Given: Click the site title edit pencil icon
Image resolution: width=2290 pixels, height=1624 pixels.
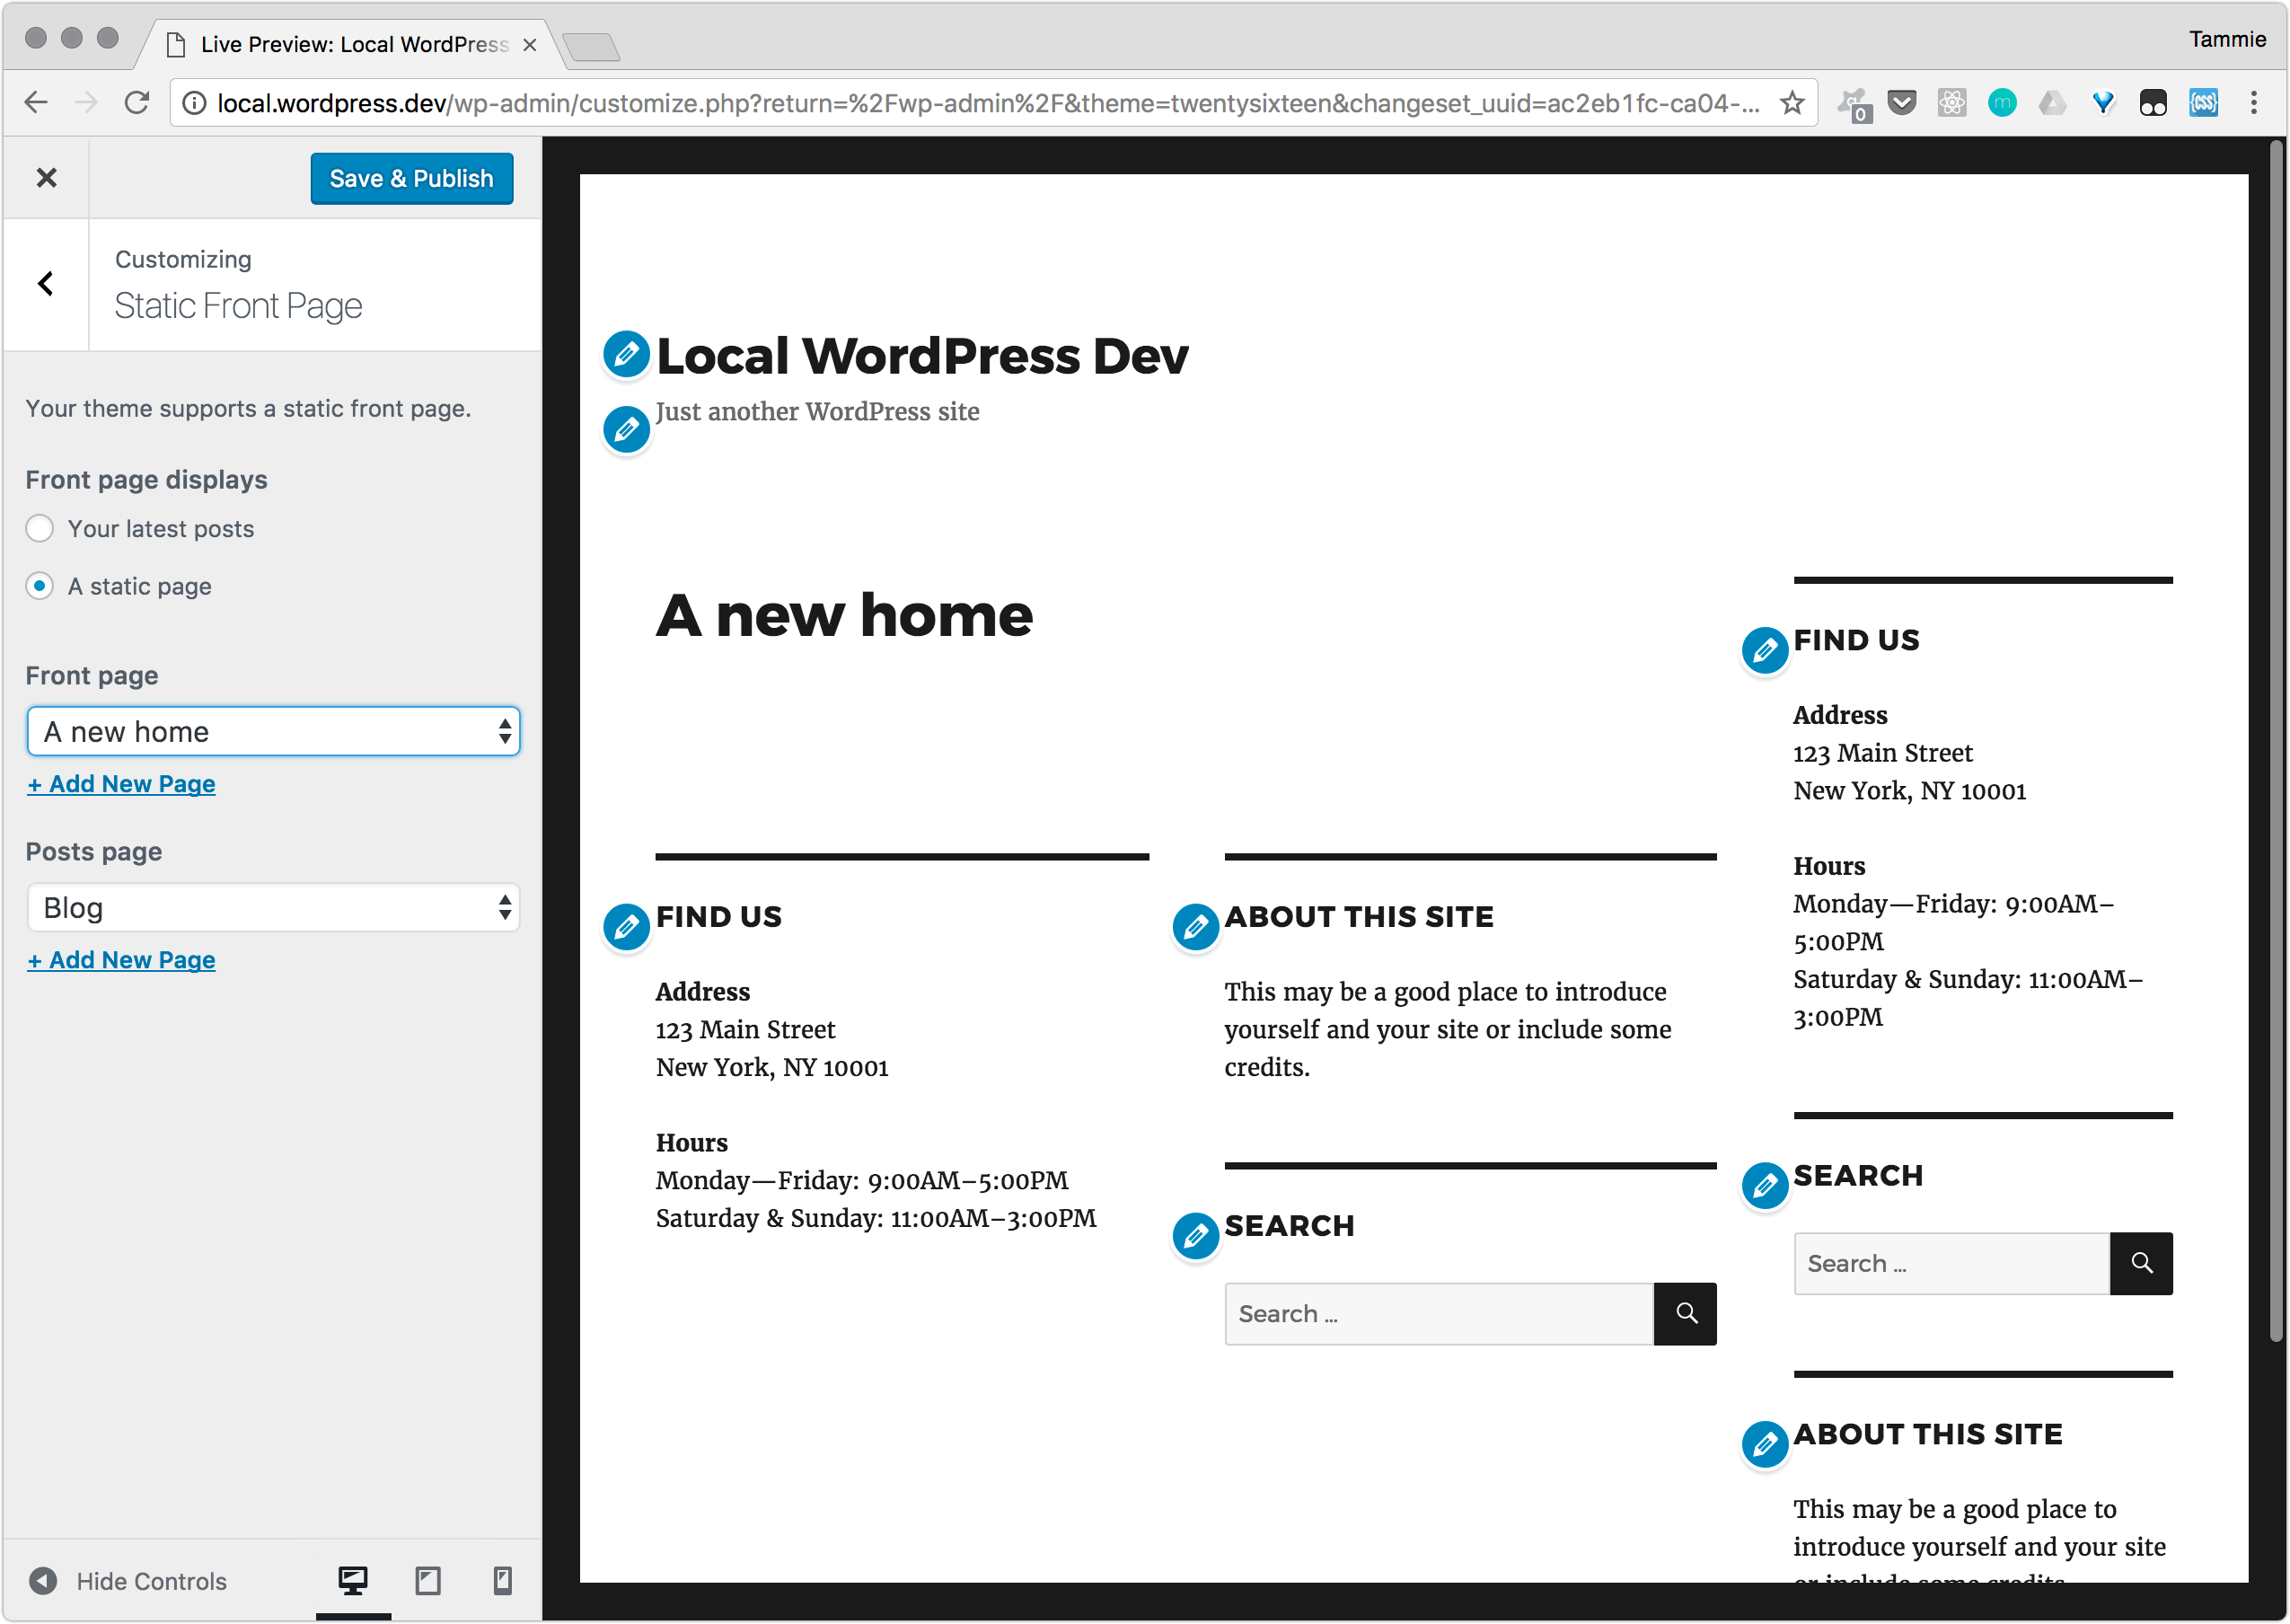Looking at the screenshot, I should 627,354.
